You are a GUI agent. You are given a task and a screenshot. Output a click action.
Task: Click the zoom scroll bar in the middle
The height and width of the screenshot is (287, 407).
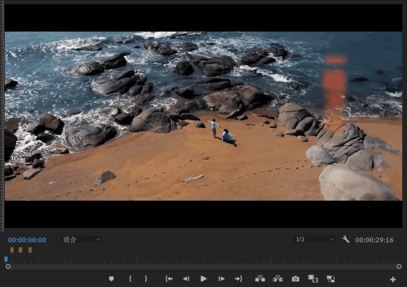click(203, 266)
